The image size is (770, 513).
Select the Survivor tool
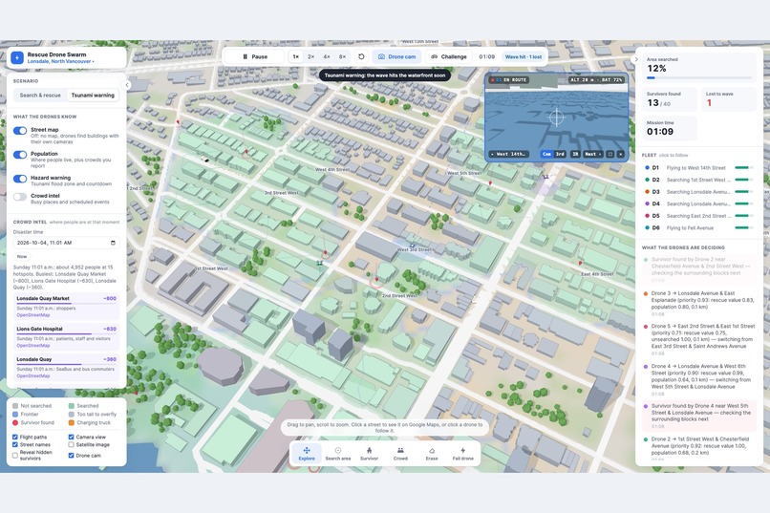point(370,454)
